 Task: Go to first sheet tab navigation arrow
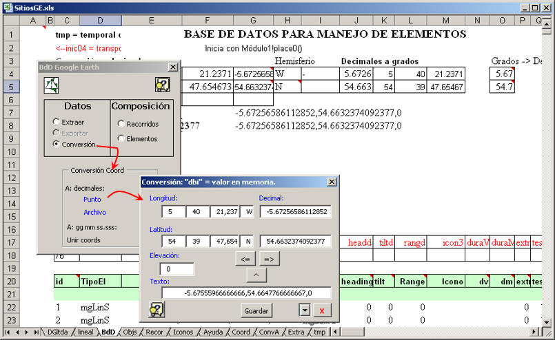8,332
